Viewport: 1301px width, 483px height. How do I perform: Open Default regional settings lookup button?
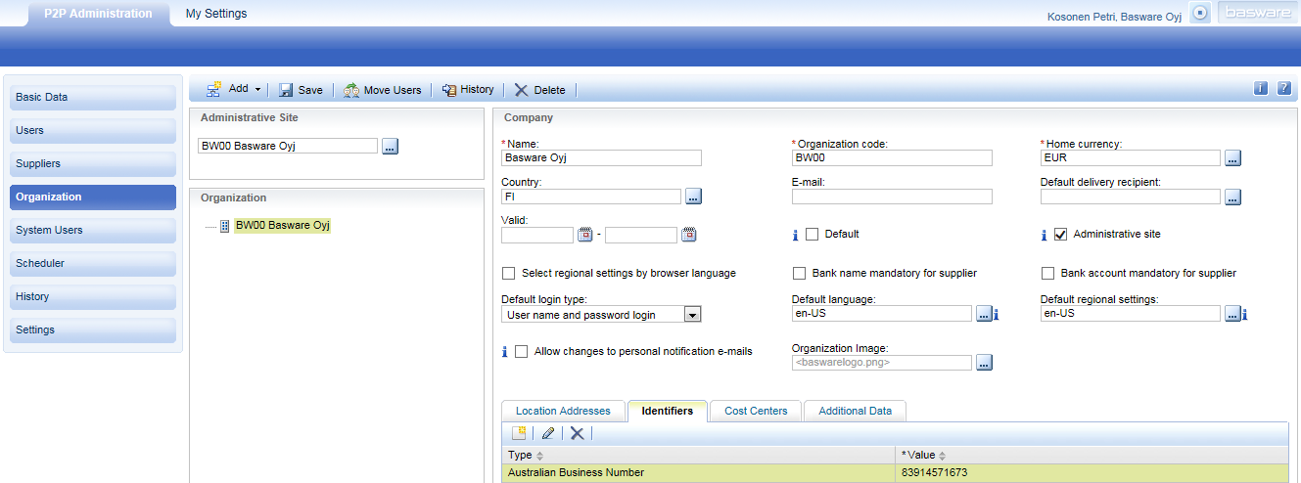tap(1232, 314)
